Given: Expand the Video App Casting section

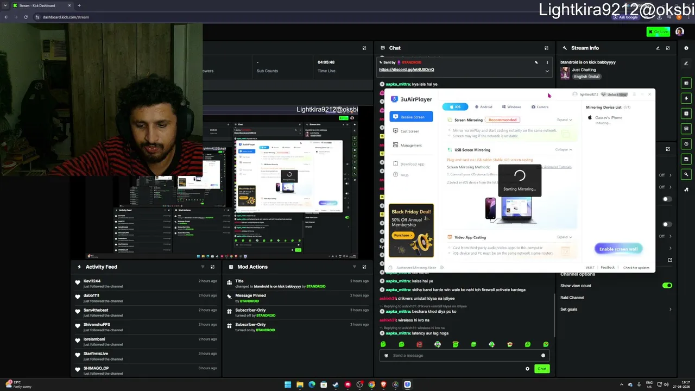Looking at the screenshot, I should click(x=564, y=237).
